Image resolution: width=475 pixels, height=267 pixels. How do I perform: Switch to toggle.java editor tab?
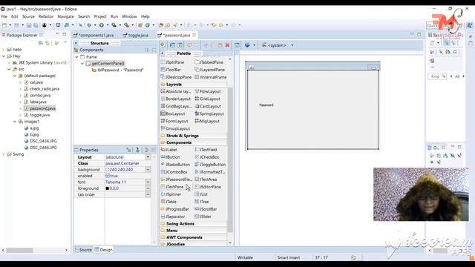pyautogui.click(x=136, y=35)
